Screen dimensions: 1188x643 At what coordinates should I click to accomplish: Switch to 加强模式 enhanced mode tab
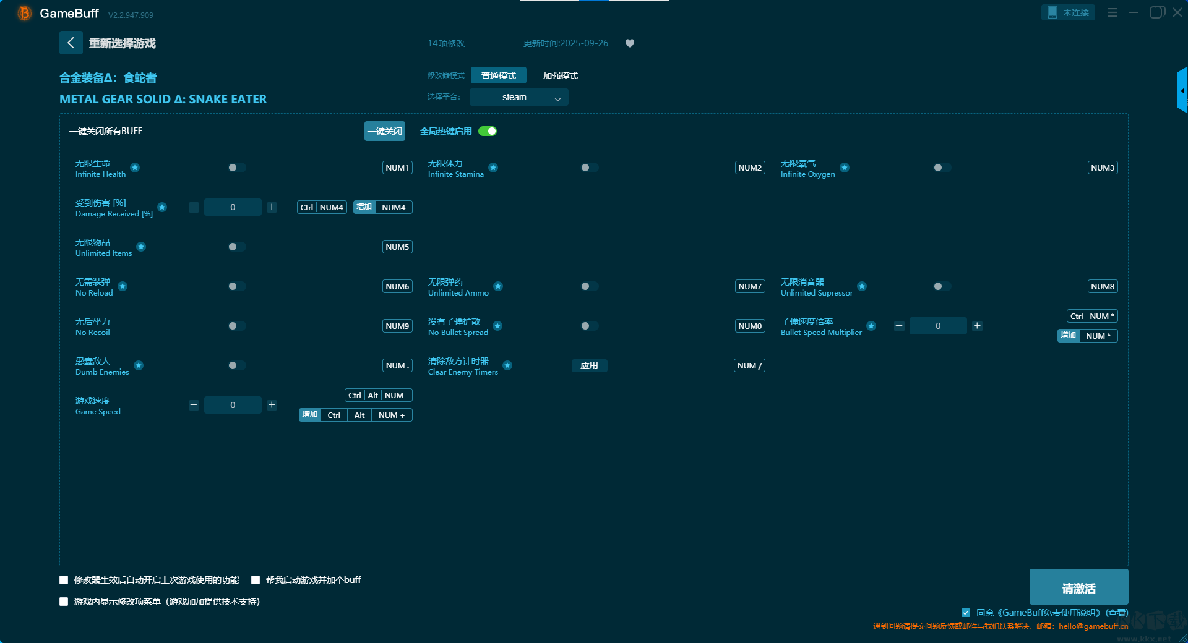point(560,75)
